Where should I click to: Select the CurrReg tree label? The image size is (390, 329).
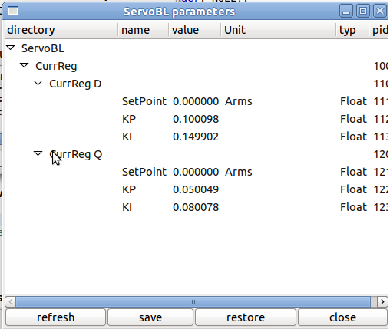pyautogui.click(x=56, y=67)
